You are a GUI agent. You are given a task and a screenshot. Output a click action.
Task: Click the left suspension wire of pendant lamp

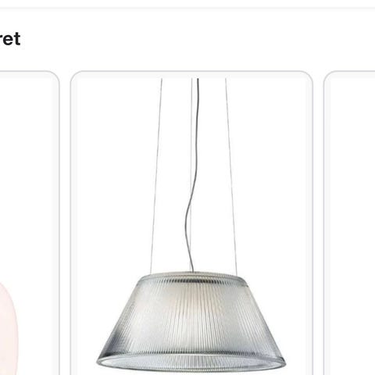click(156, 174)
